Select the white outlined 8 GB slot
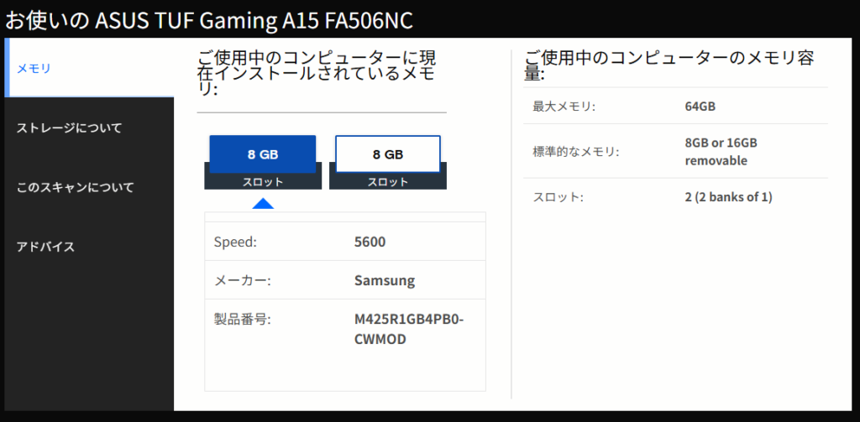860x422 pixels. pos(388,154)
